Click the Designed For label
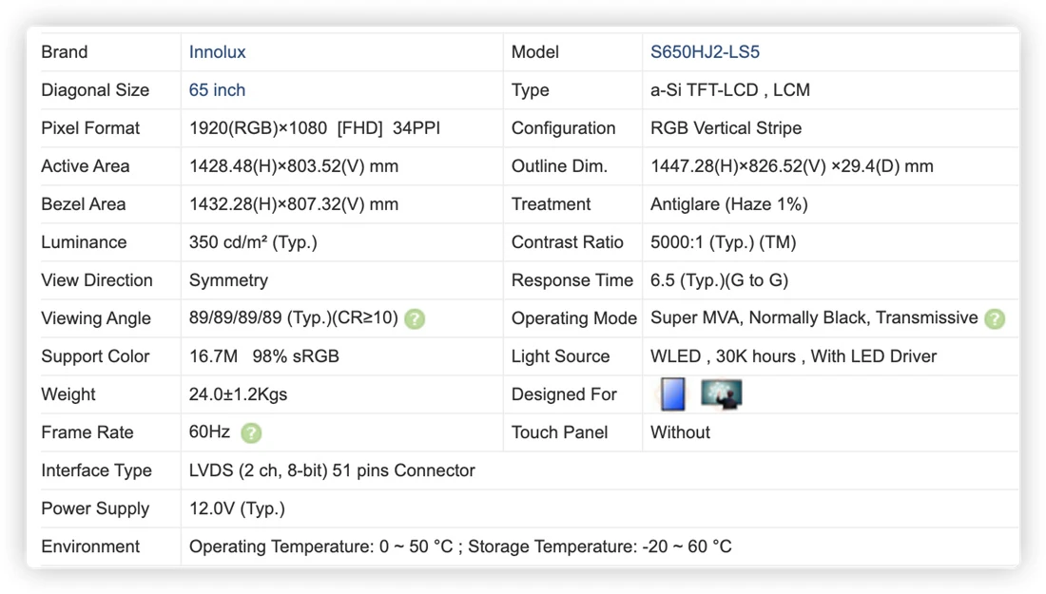 pos(564,394)
